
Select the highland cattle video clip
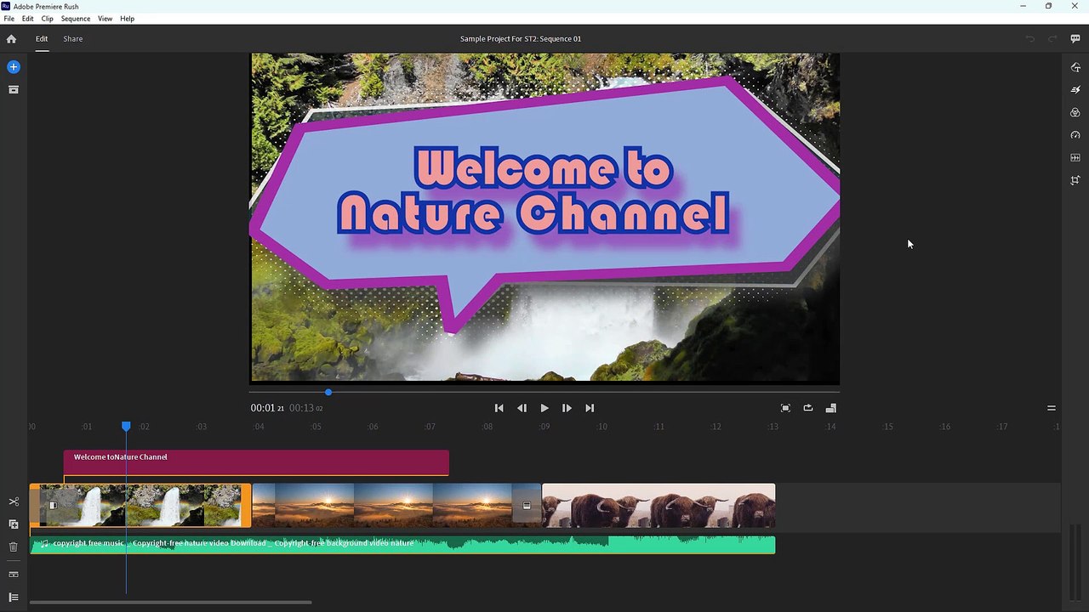[659, 505]
